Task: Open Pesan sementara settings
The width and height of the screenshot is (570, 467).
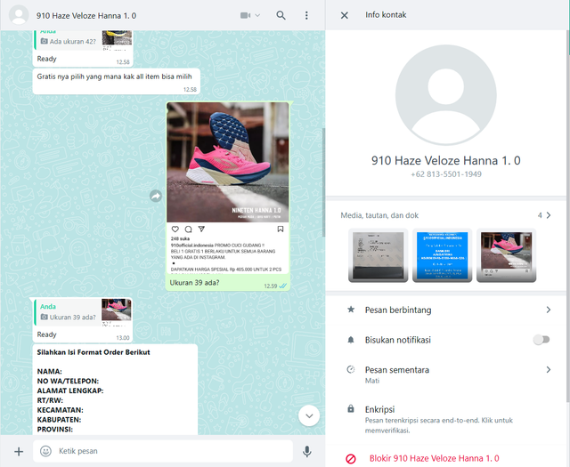Action: (x=446, y=374)
